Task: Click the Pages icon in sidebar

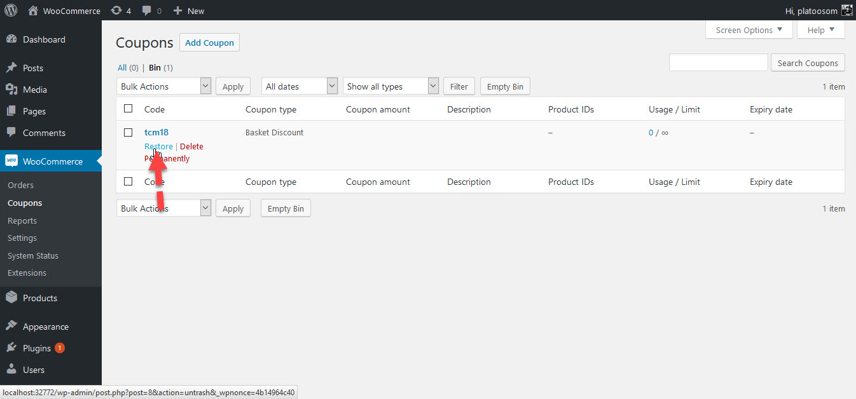Action: (x=11, y=111)
